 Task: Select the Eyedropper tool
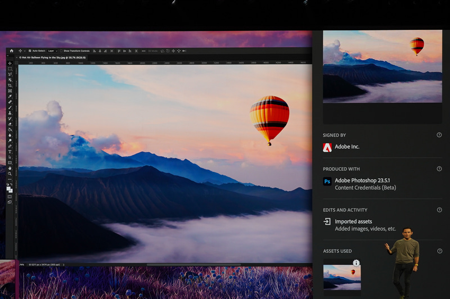(x=10, y=96)
